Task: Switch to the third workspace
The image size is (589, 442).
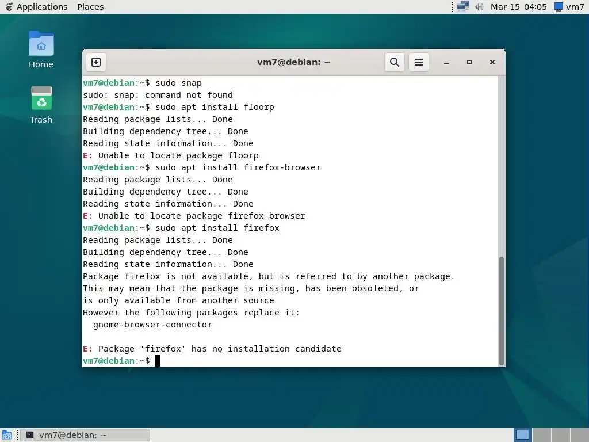Action: [x=560, y=435]
